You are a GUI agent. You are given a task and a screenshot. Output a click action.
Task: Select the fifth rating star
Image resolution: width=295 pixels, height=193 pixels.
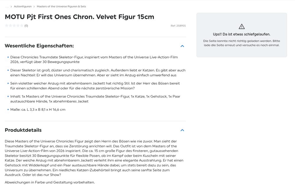pos(22,26)
